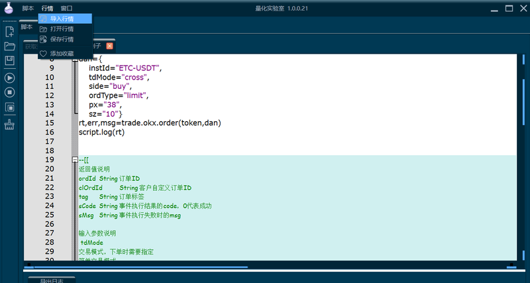Choose 导入行情 from the dropdown menu
530x283 pixels.
point(65,19)
